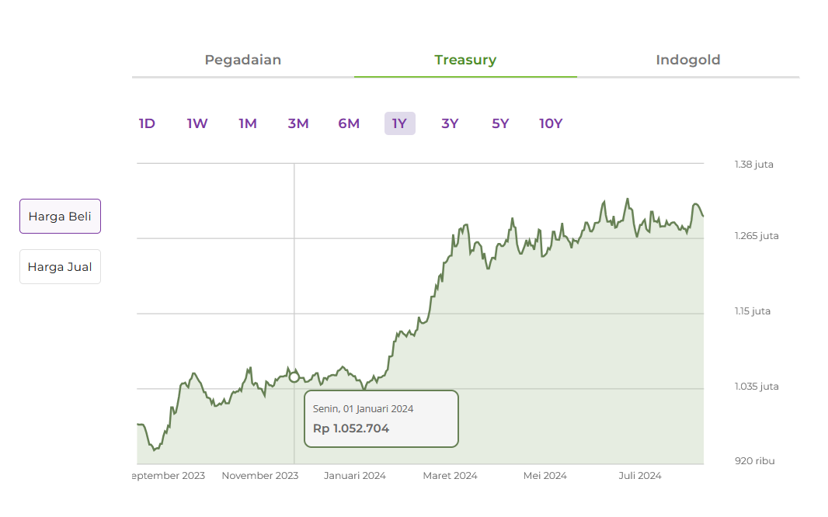The height and width of the screenshot is (517, 828).
Task: Click the chart data point marker circle
Action: tap(294, 377)
